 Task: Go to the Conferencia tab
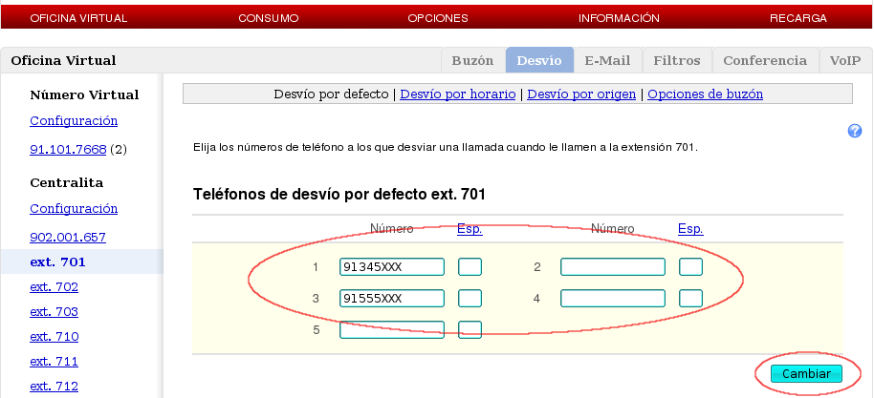point(765,60)
